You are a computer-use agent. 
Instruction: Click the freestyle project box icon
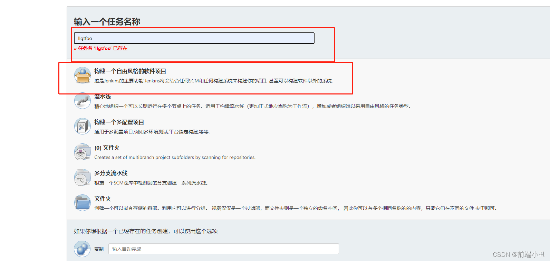point(83,75)
